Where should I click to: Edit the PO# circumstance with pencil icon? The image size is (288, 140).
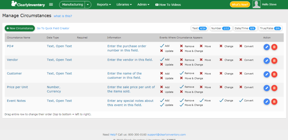click(266, 47)
